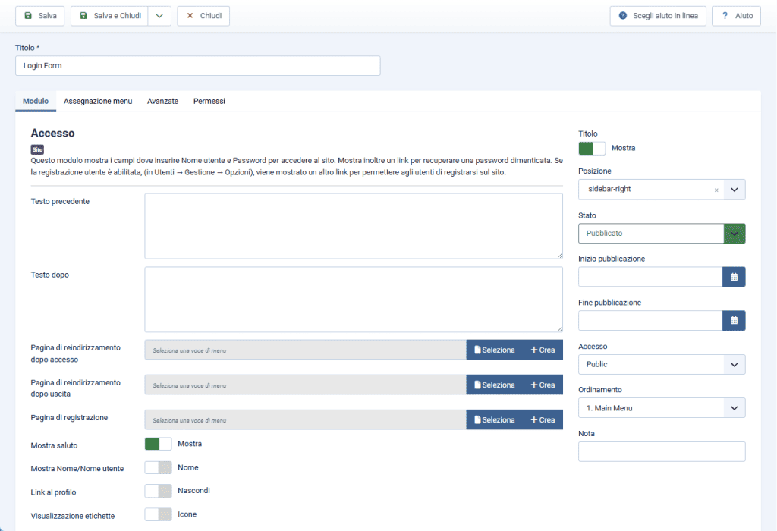The height and width of the screenshot is (531, 777).
Task: Toggle Visualizzazione etichette switch
Action: point(158,514)
